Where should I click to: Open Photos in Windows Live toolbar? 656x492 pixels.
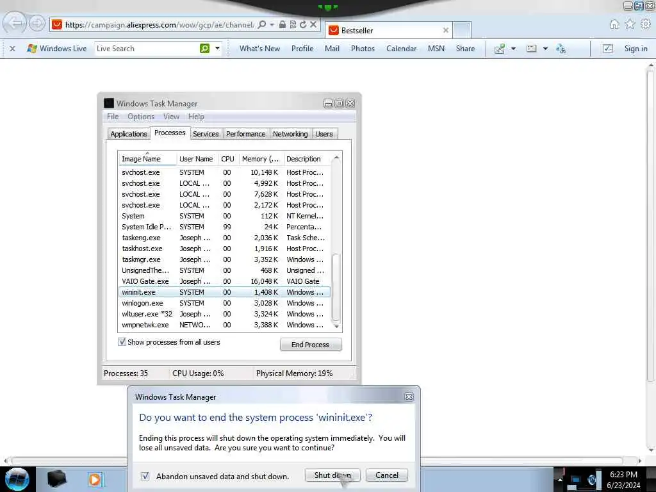pyautogui.click(x=363, y=49)
